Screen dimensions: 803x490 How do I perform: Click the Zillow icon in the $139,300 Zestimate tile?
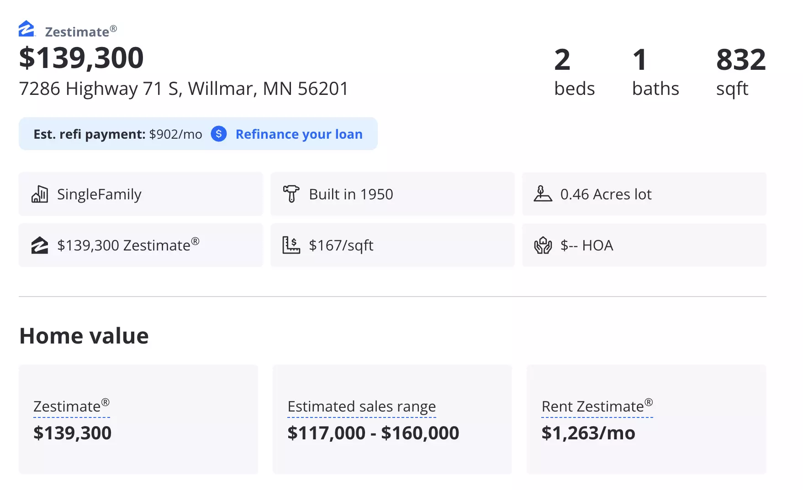pyautogui.click(x=40, y=245)
